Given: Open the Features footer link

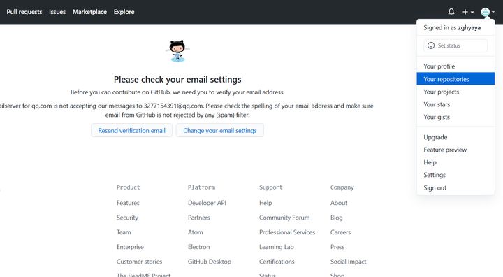Looking at the screenshot, I should pyautogui.click(x=128, y=203).
